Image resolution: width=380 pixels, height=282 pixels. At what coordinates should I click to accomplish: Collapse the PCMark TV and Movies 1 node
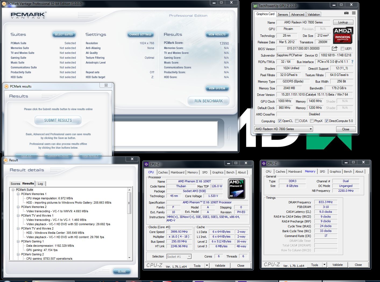pos(18,215)
